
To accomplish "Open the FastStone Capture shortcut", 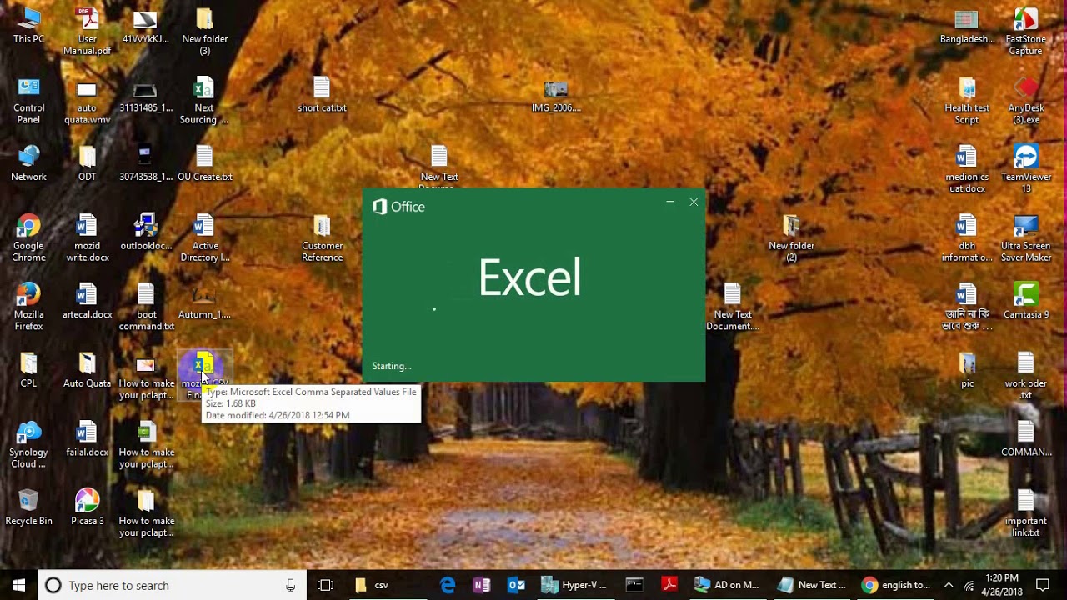I will point(1026,32).
